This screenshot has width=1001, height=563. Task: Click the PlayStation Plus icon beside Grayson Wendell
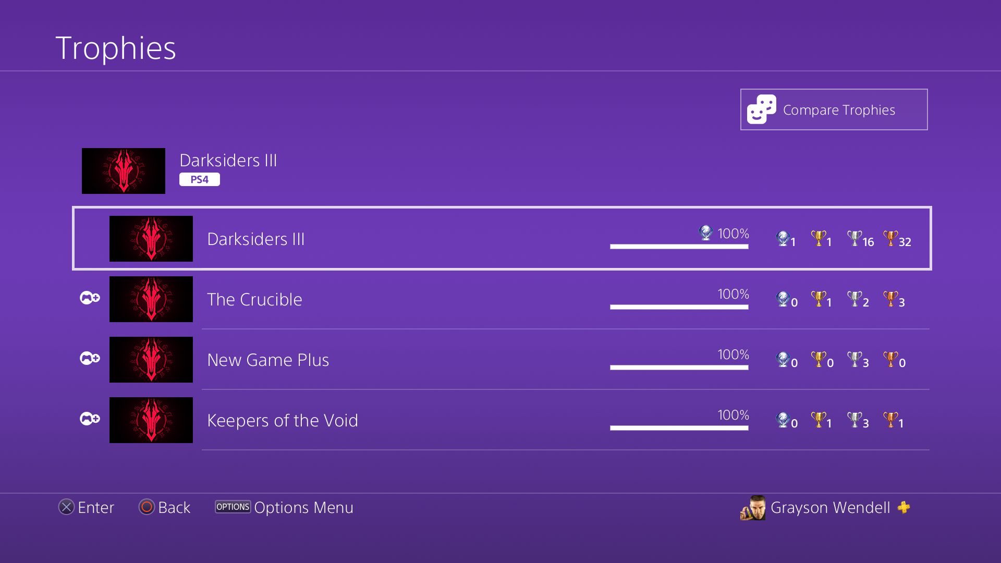[904, 507]
